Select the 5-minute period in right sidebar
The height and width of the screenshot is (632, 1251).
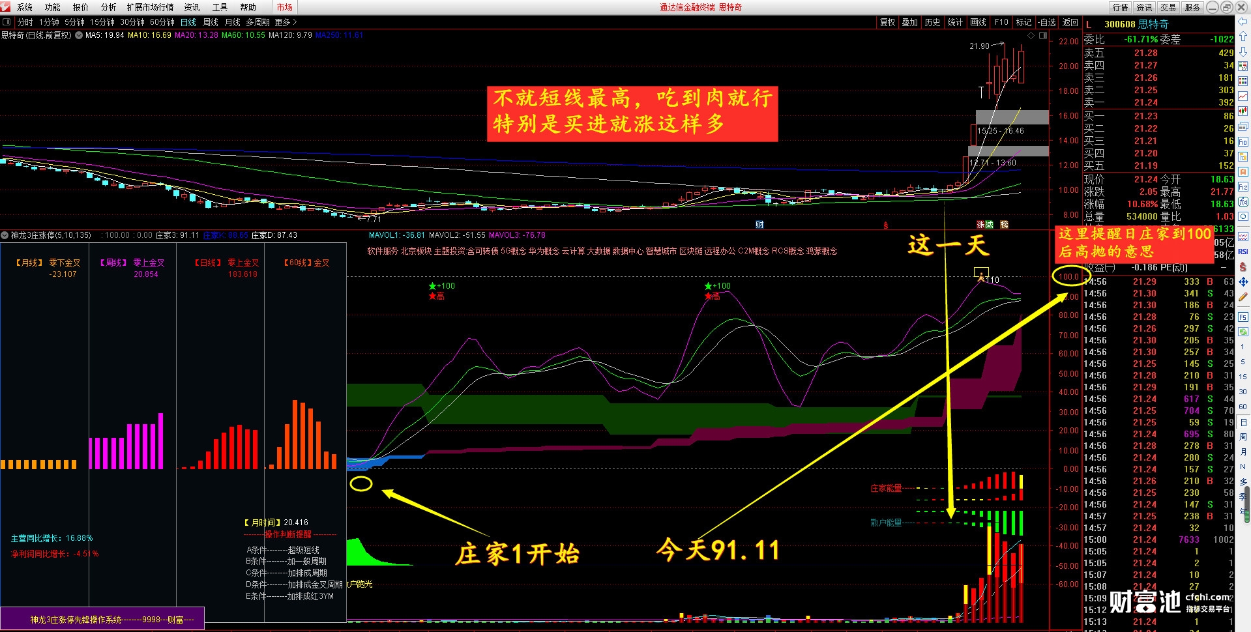(x=1243, y=362)
